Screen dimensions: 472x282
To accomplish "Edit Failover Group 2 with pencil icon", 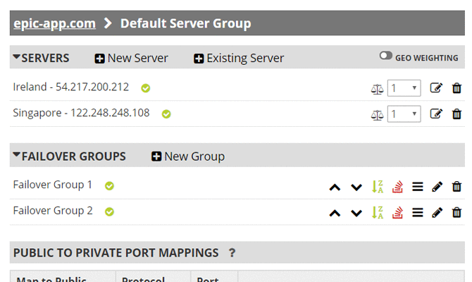I will 437,212.
